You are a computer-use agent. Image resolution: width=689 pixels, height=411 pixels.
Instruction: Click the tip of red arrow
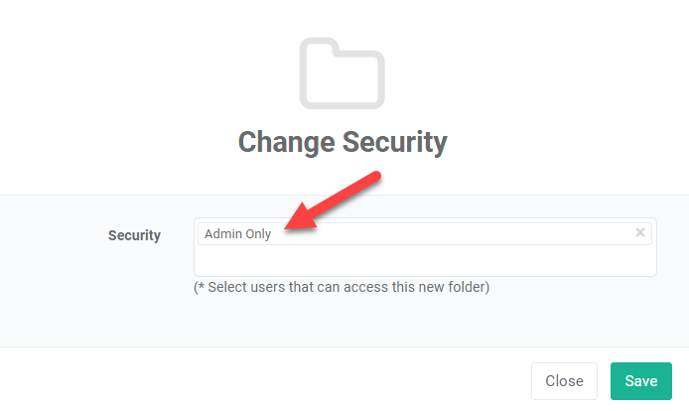287,226
